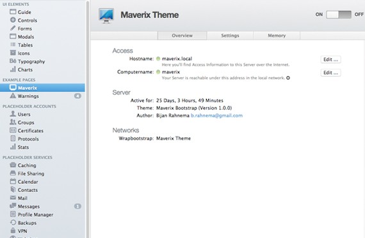The width and height of the screenshot is (365, 238).
Task: Click the Warnings triangle icon
Action: (x=13, y=96)
